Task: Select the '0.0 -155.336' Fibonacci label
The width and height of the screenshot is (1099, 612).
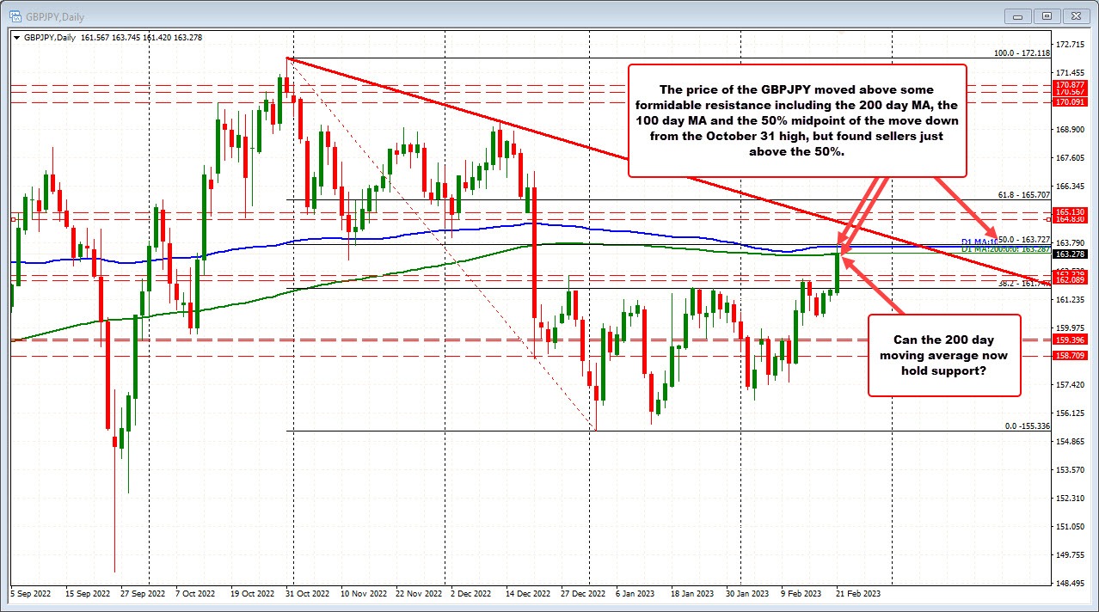Action: [x=1028, y=426]
